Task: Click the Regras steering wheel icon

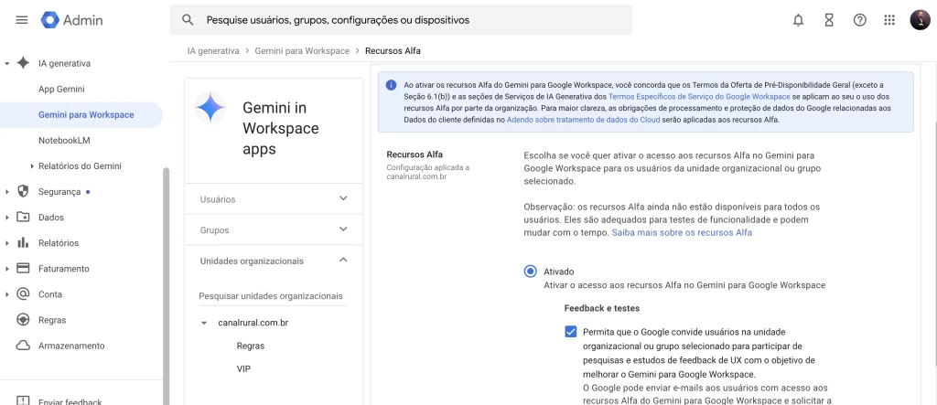Action: pyautogui.click(x=23, y=320)
